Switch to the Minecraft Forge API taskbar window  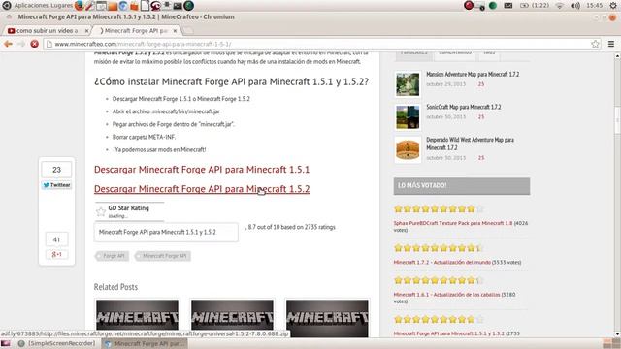tap(145, 343)
